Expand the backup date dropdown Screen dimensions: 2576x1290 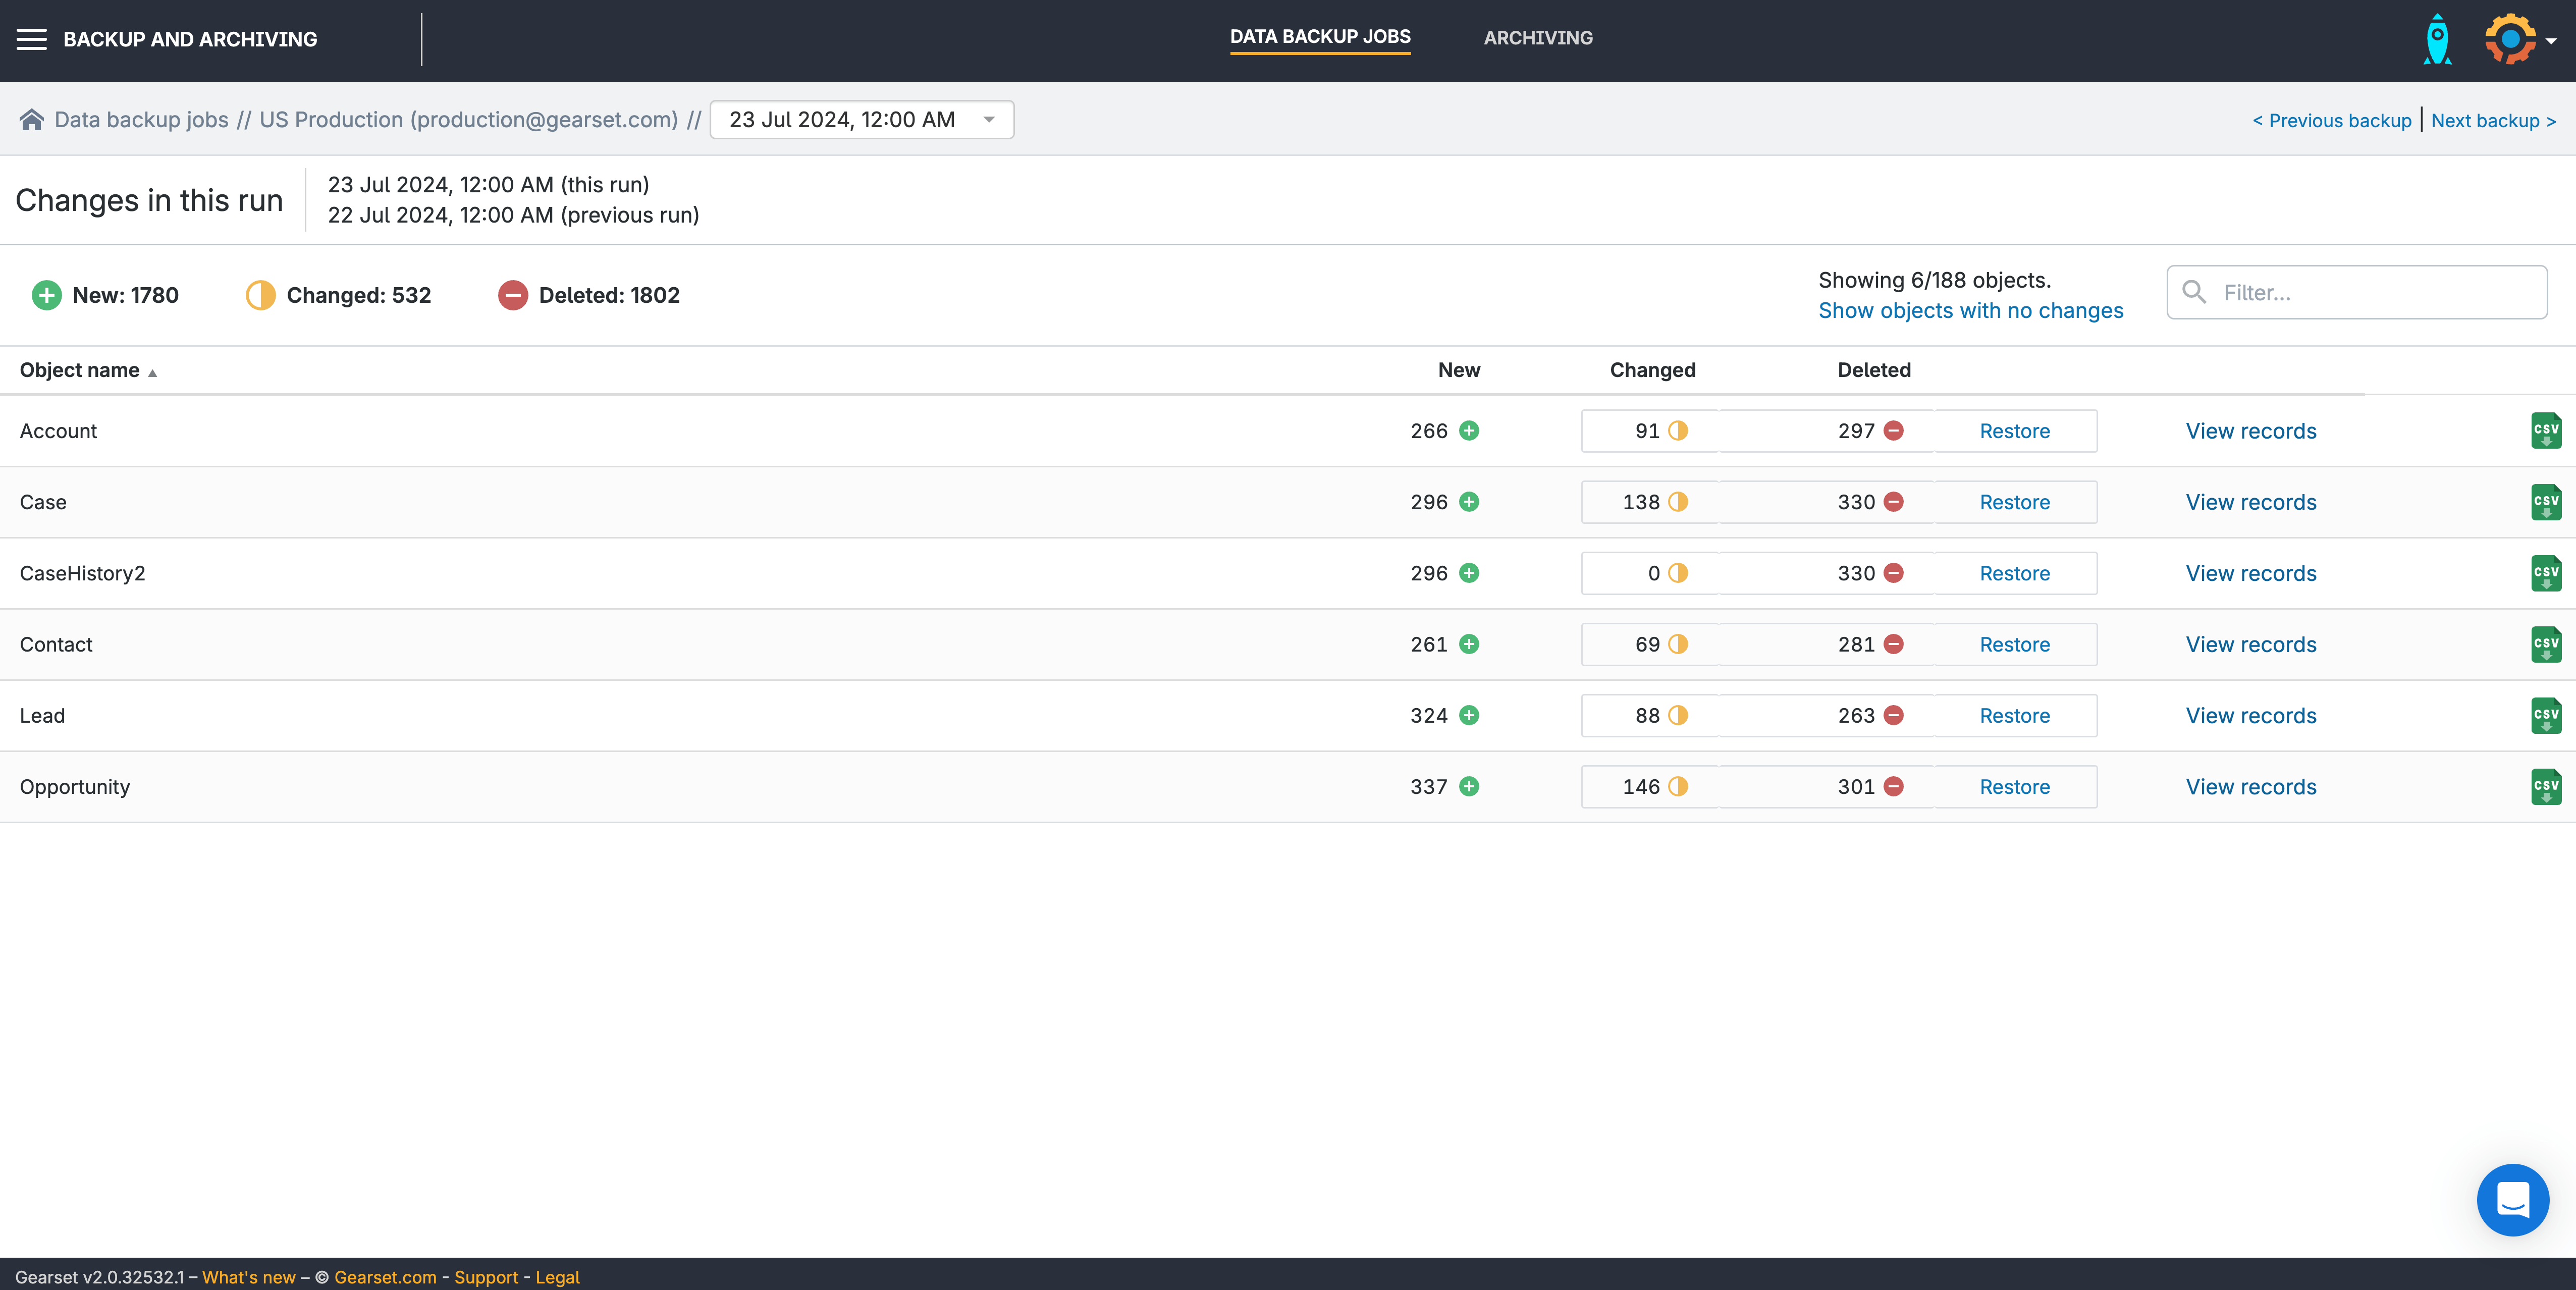[x=861, y=120]
